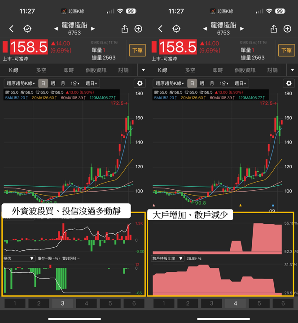This screenshot has width=298, height=323.
Task: Select indicator page 5, left screen
Action: 110,303
